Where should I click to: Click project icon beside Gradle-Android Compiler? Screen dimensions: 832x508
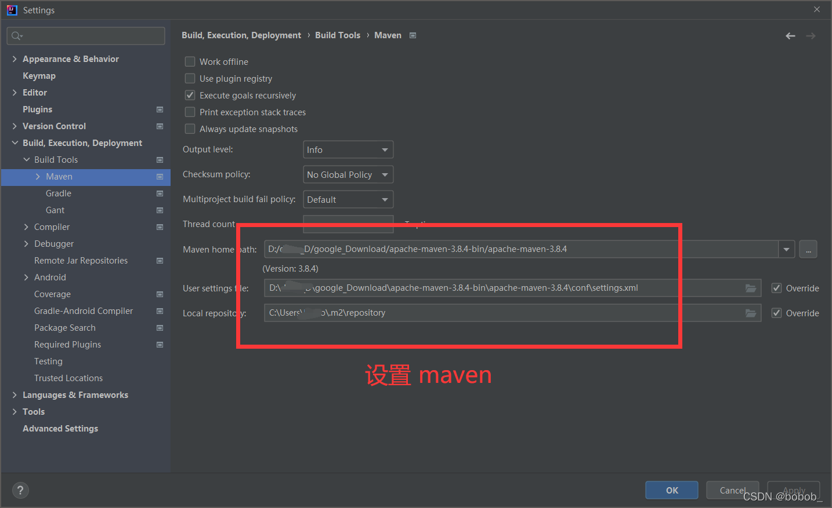tap(160, 311)
